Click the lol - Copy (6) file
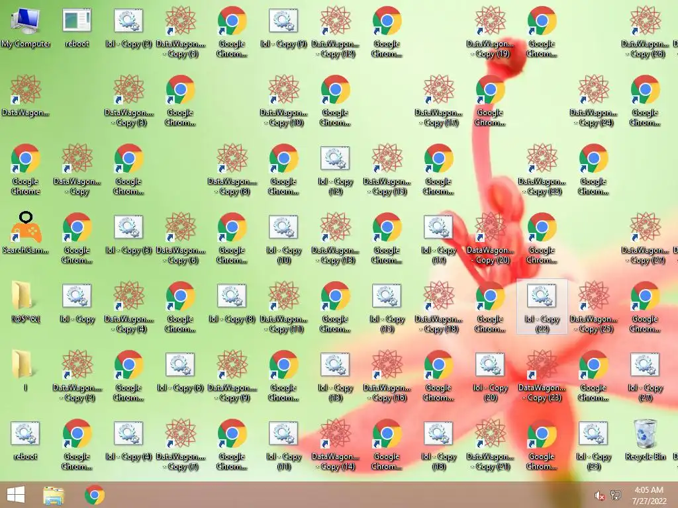678x508 pixels. pyautogui.click(x=180, y=372)
